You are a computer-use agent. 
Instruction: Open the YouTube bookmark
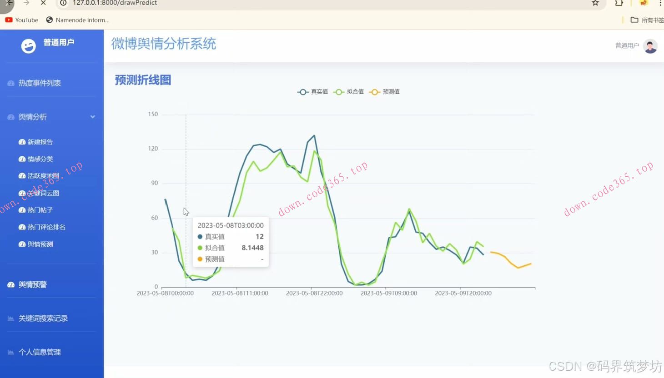[21, 20]
